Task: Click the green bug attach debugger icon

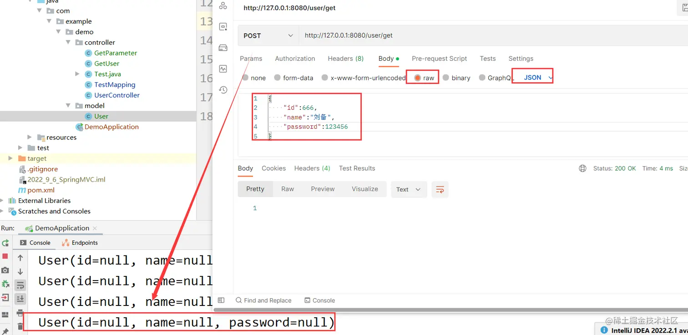Action: 5,284
